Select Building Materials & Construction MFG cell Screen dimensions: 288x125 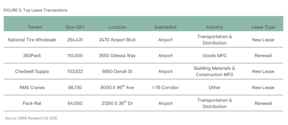point(214,71)
